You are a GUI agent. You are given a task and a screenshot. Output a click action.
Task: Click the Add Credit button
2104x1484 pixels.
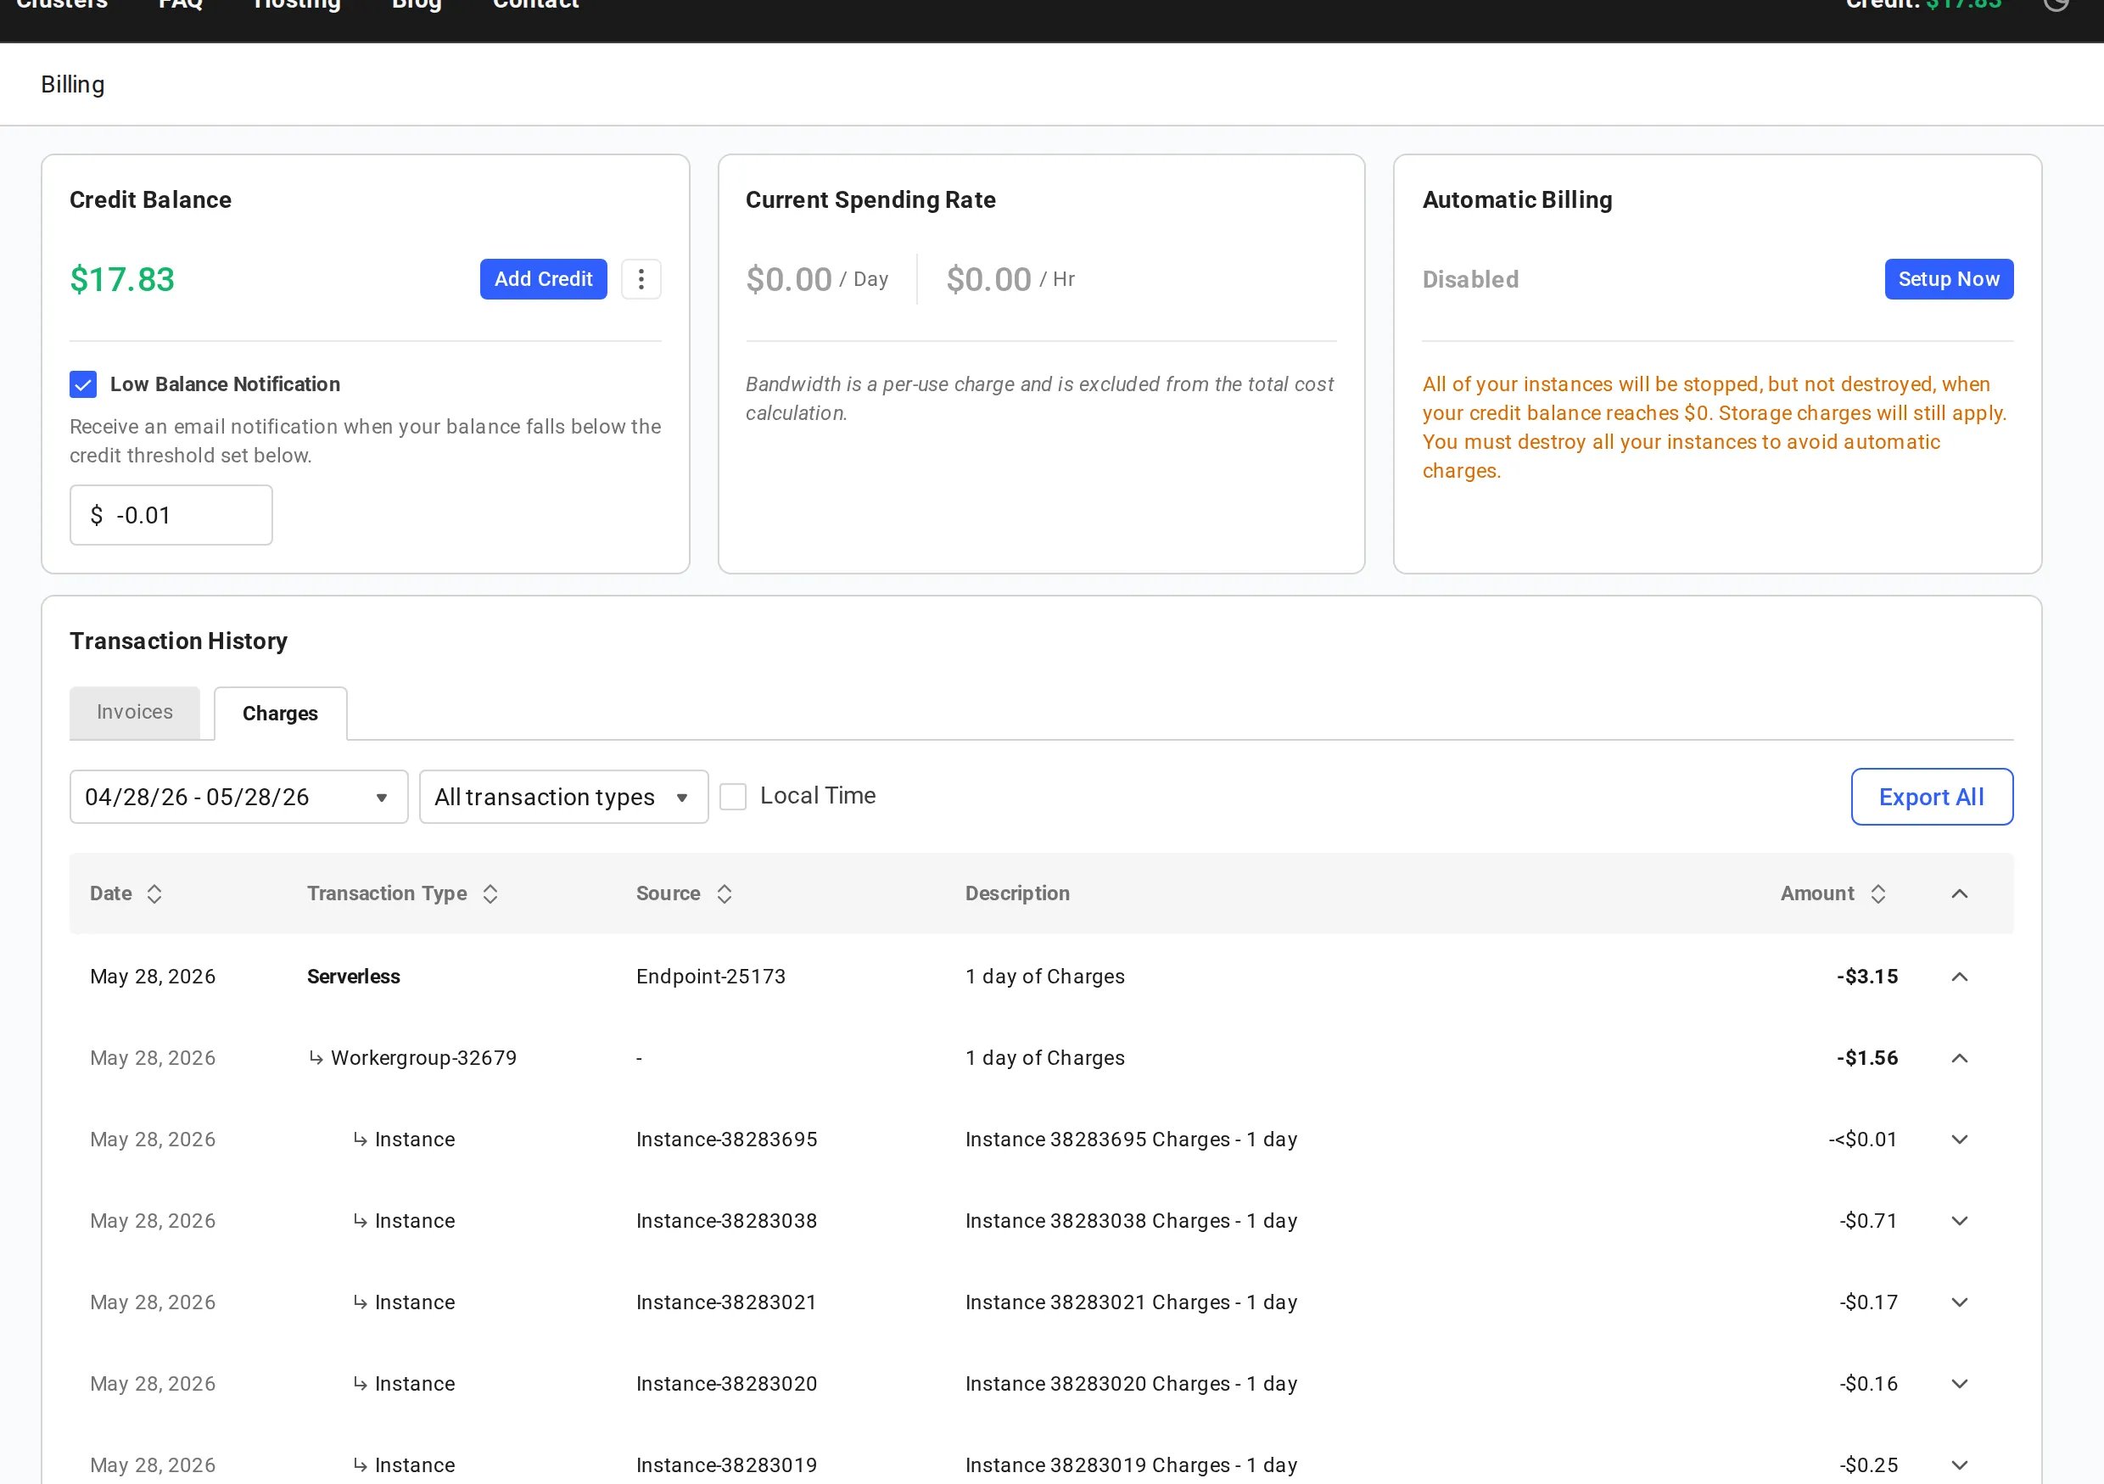pyautogui.click(x=544, y=278)
